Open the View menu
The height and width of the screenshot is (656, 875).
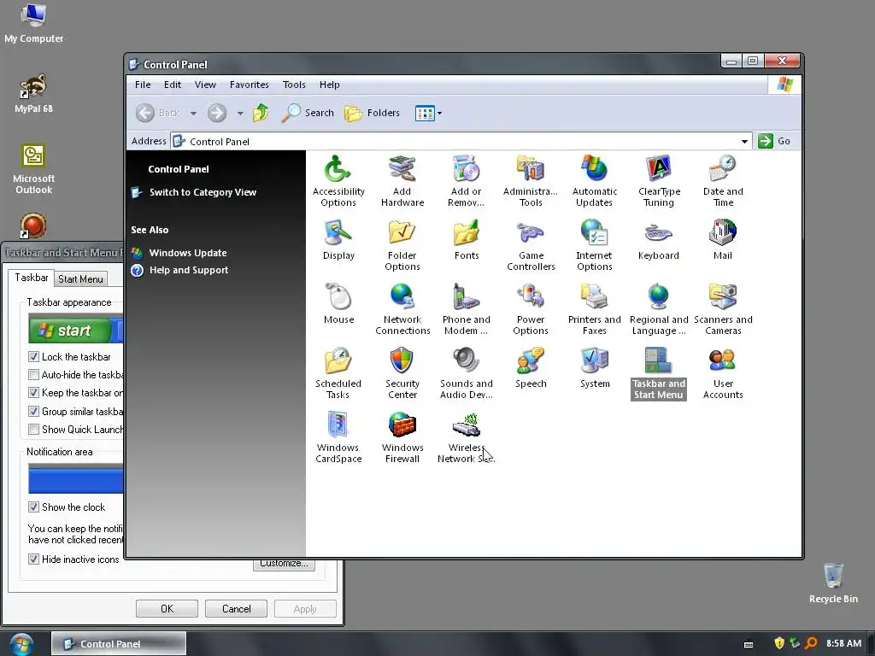[205, 85]
